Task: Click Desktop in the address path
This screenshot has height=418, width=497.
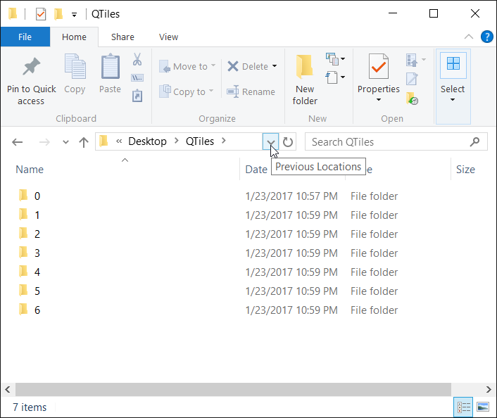Action: [x=147, y=141]
